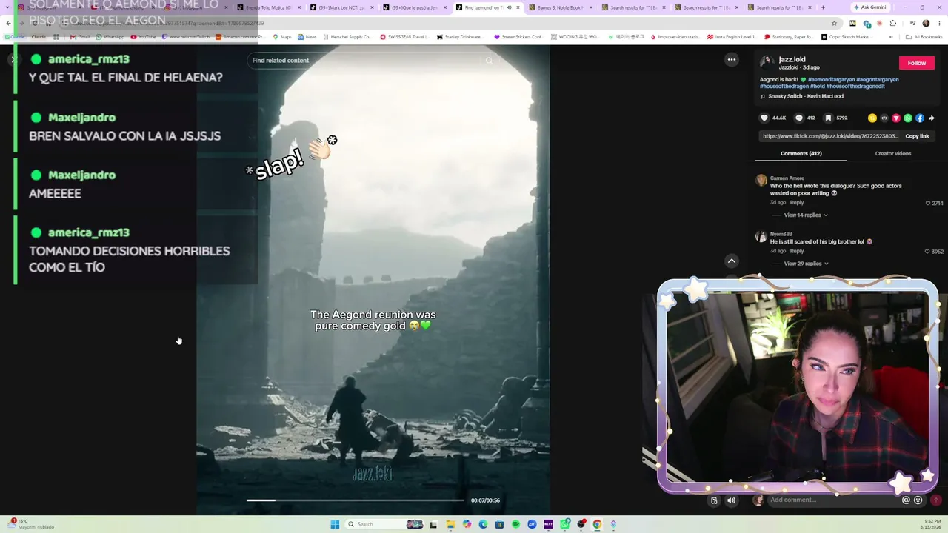Open Spotify from the taskbar

515,524
